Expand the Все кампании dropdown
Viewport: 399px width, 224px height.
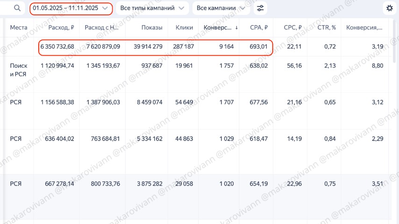(x=221, y=8)
